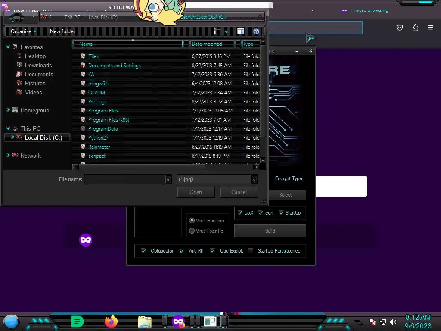
Task: Open the green notes app on taskbar
Action: click(x=78, y=322)
